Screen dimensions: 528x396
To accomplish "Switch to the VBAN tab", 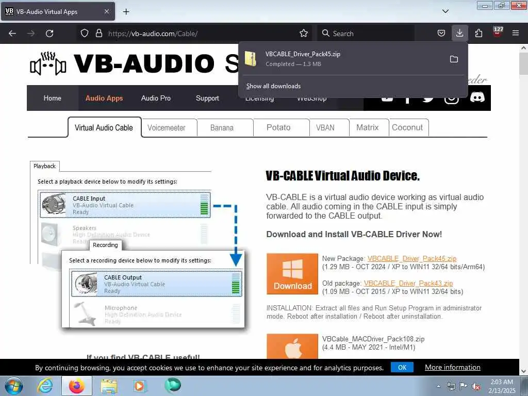I will tap(325, 128).
